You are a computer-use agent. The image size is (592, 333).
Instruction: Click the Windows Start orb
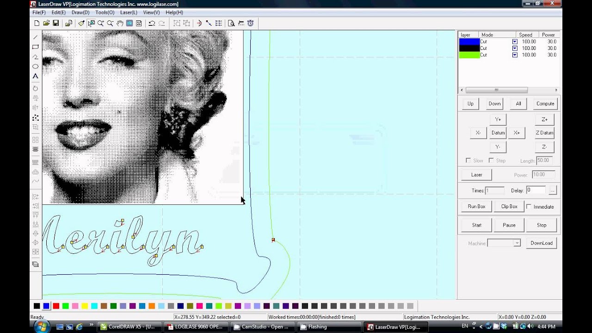(42, 327)
